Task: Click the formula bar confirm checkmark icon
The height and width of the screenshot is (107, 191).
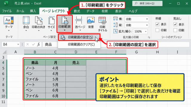Action: (33, 45)
